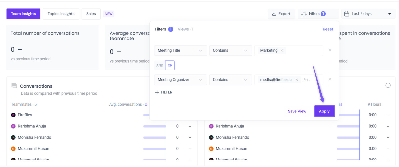Image resolution: width=399 pixels, height=167 pixels.
Task: Remove the Marketing filter tag
Action: point(282,50)
